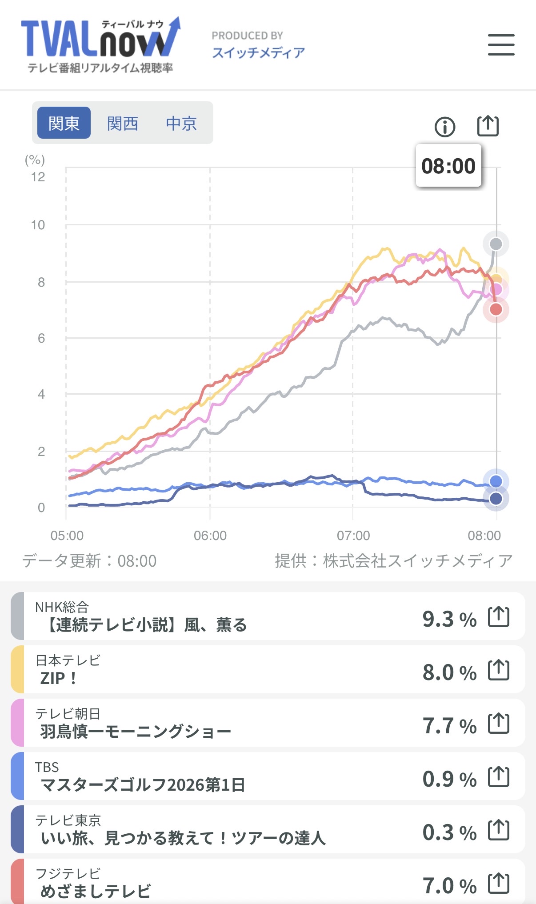Share the 日本テレビ ZIP! rating

tap(498, 670)
